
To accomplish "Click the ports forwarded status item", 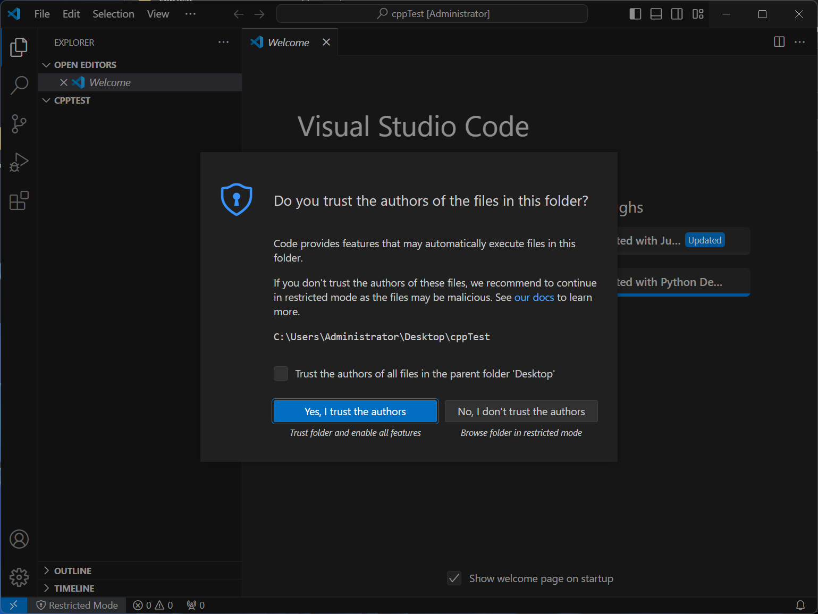I will [x=196, y=605].
